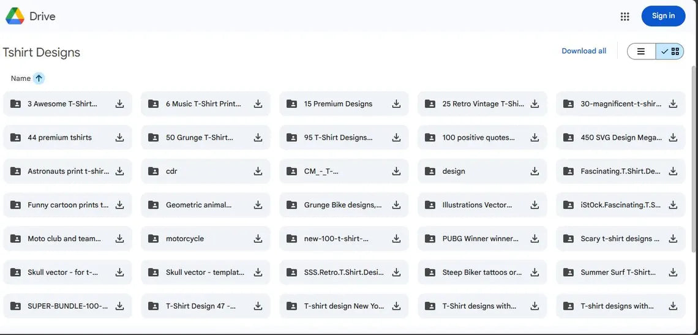The height and width of the screenshot is (335, 698).
Task: Download the Grunge Bike designs folder
Action: tap(396, 205)
